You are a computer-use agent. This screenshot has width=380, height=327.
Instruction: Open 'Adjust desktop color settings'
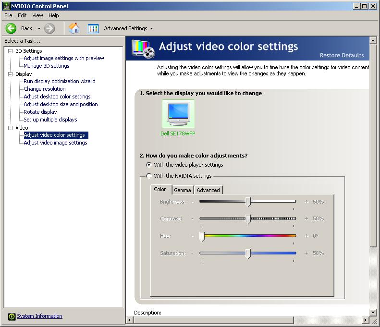(x=57, y=97)
